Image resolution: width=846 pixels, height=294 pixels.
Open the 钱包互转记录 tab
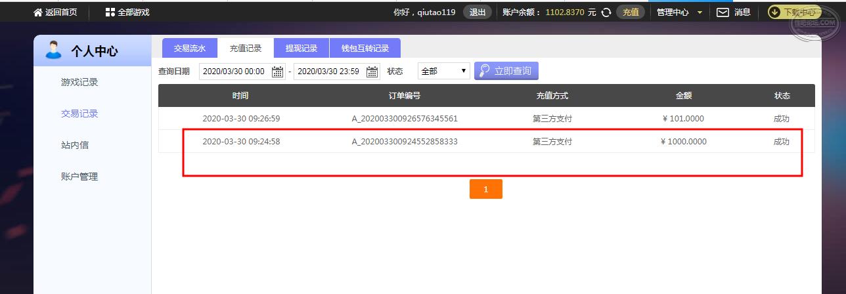click(x=365, y=48)
